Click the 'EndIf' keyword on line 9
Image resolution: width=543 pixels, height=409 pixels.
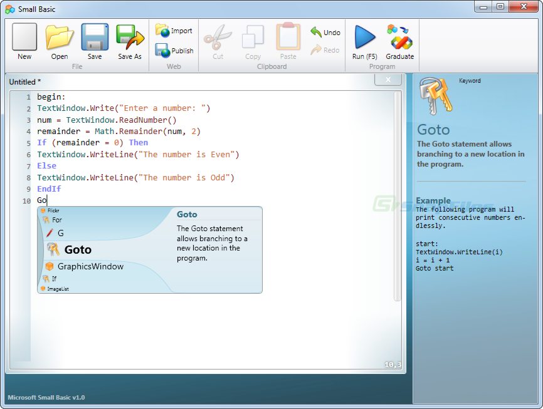click(x=49, y=189)
